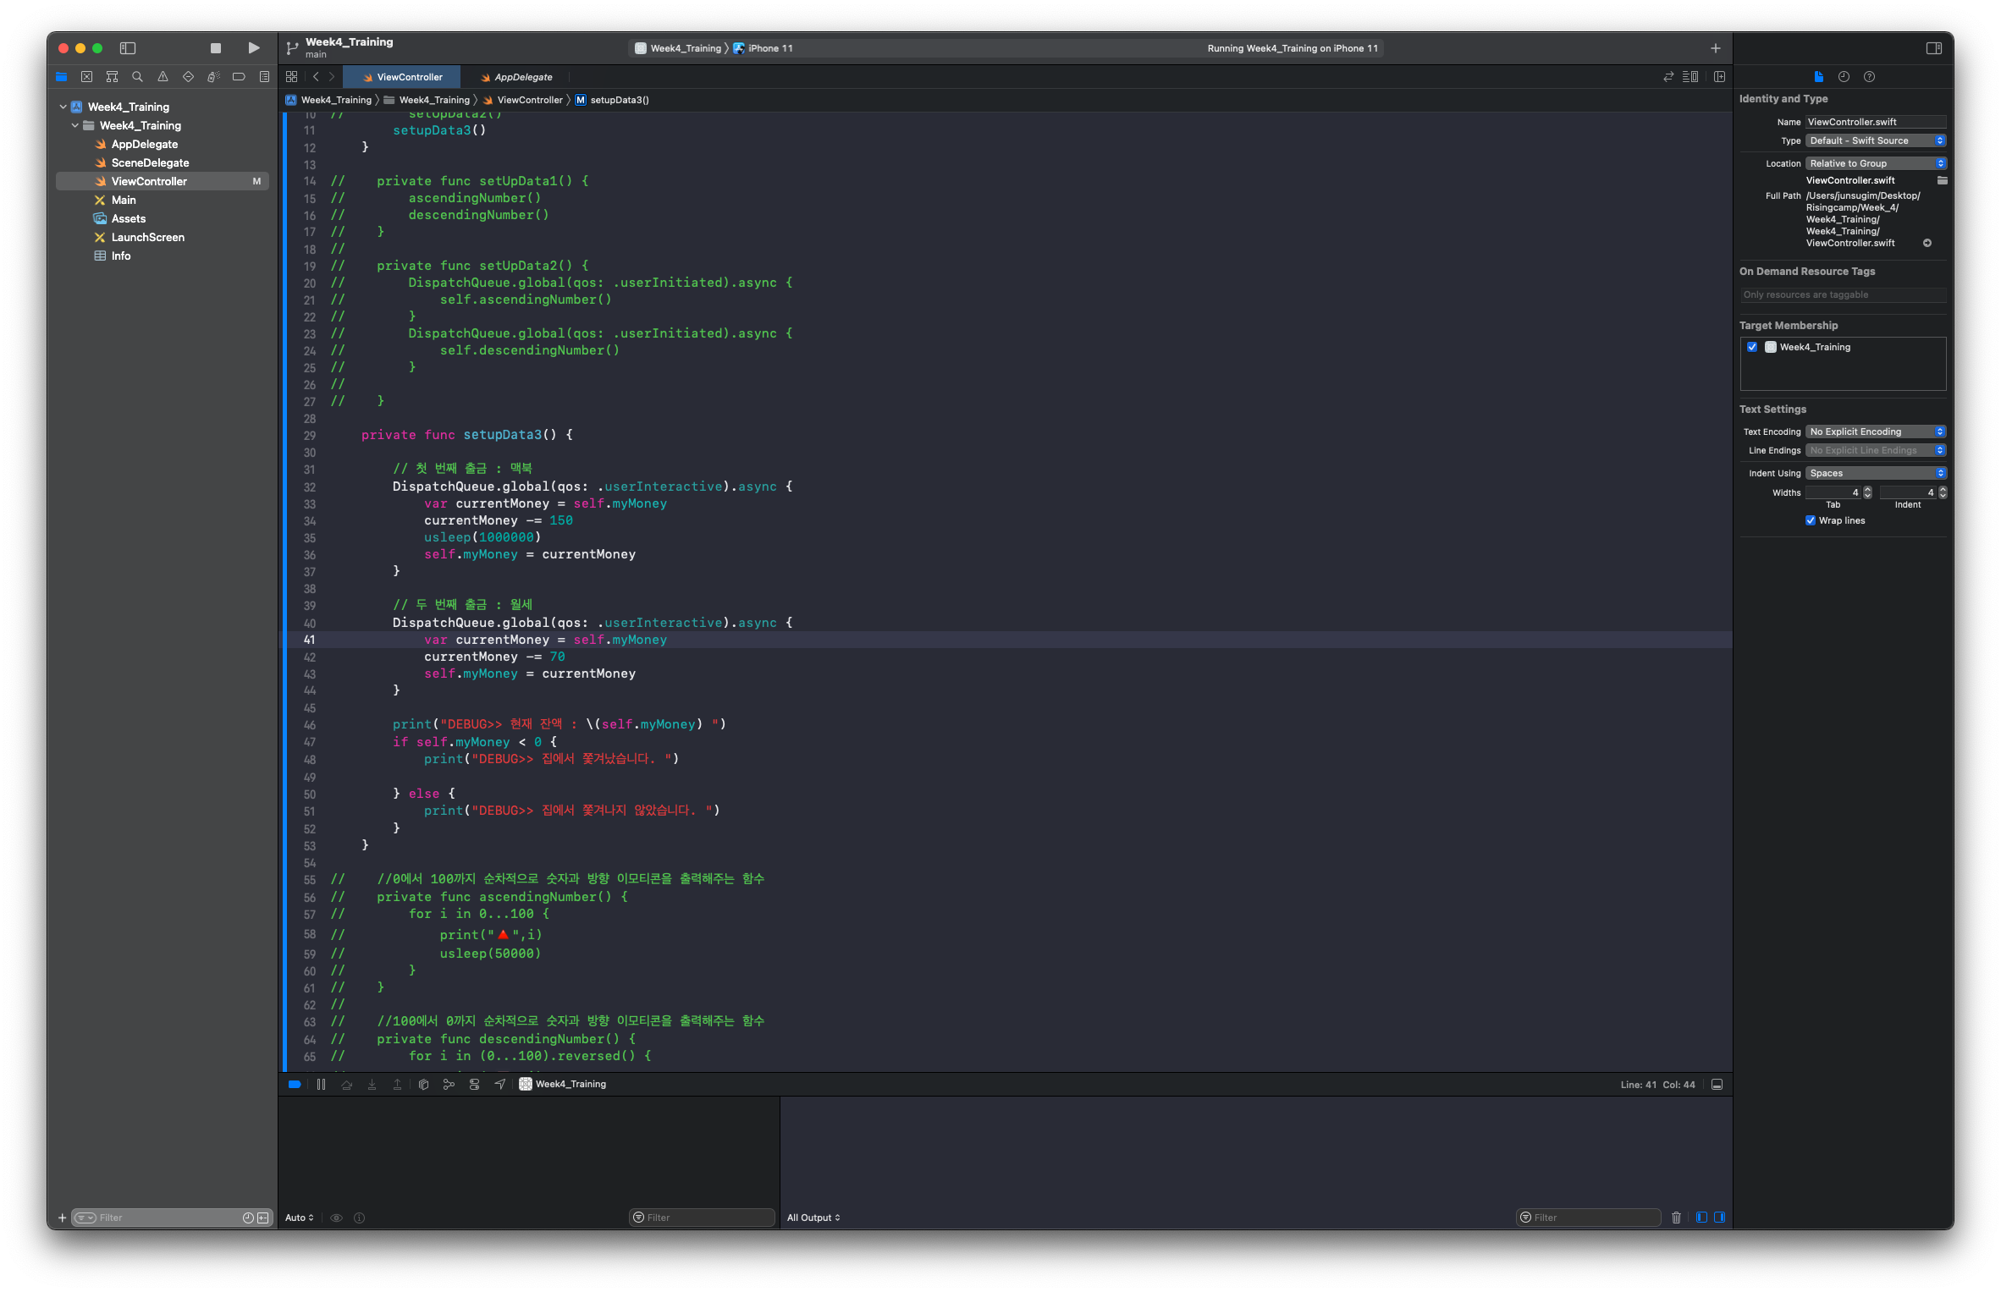The height and width of the screenshot is (1292, 2001).
Task: Click the Tab width stepper
Action: [1867, 492]
